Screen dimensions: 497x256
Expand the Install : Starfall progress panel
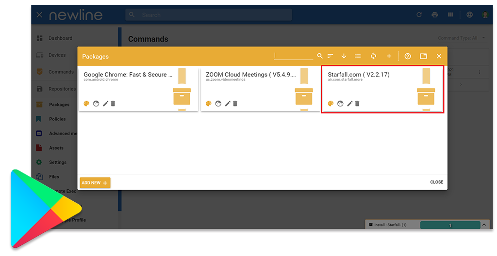(x=484, y=225)
